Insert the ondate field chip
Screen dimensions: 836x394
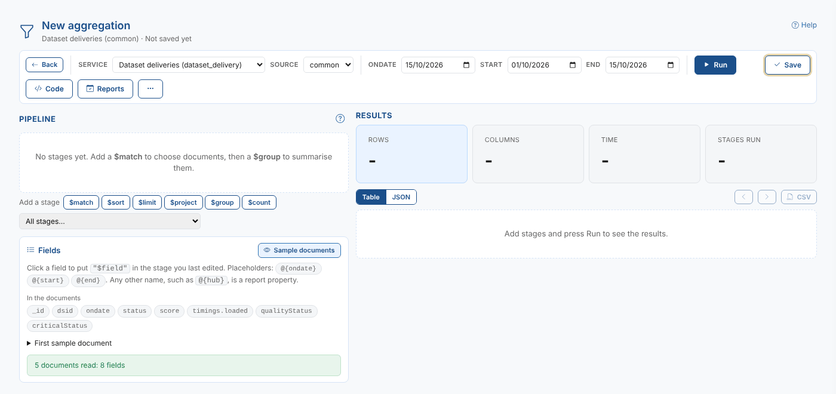pos(98,311)
